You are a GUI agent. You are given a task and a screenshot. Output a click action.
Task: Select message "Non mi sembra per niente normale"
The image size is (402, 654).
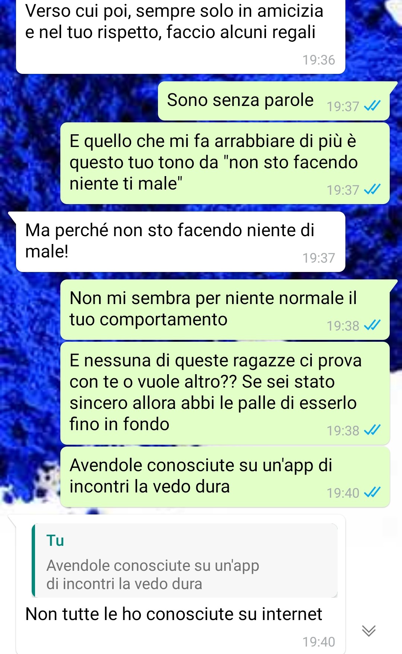click(x=225, y=309)
